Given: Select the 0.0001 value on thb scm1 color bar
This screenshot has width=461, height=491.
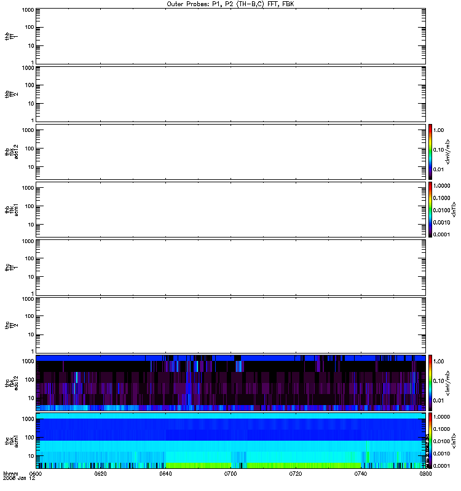Looking at the screenshot, I should point(441,234).
